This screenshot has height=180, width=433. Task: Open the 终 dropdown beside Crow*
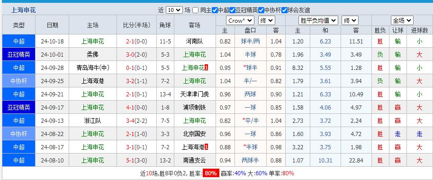pos(267,20)
